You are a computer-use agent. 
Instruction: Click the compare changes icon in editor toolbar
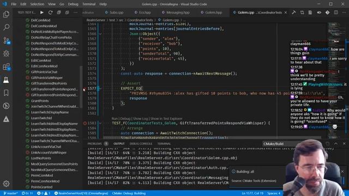pyautogui.click(x=302, y=13)
